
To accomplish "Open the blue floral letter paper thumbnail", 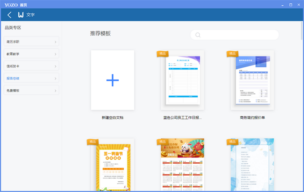I will [252, 165].
